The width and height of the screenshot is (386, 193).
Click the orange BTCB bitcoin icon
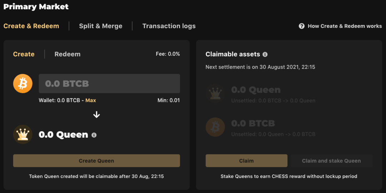(x=23, y=83)
